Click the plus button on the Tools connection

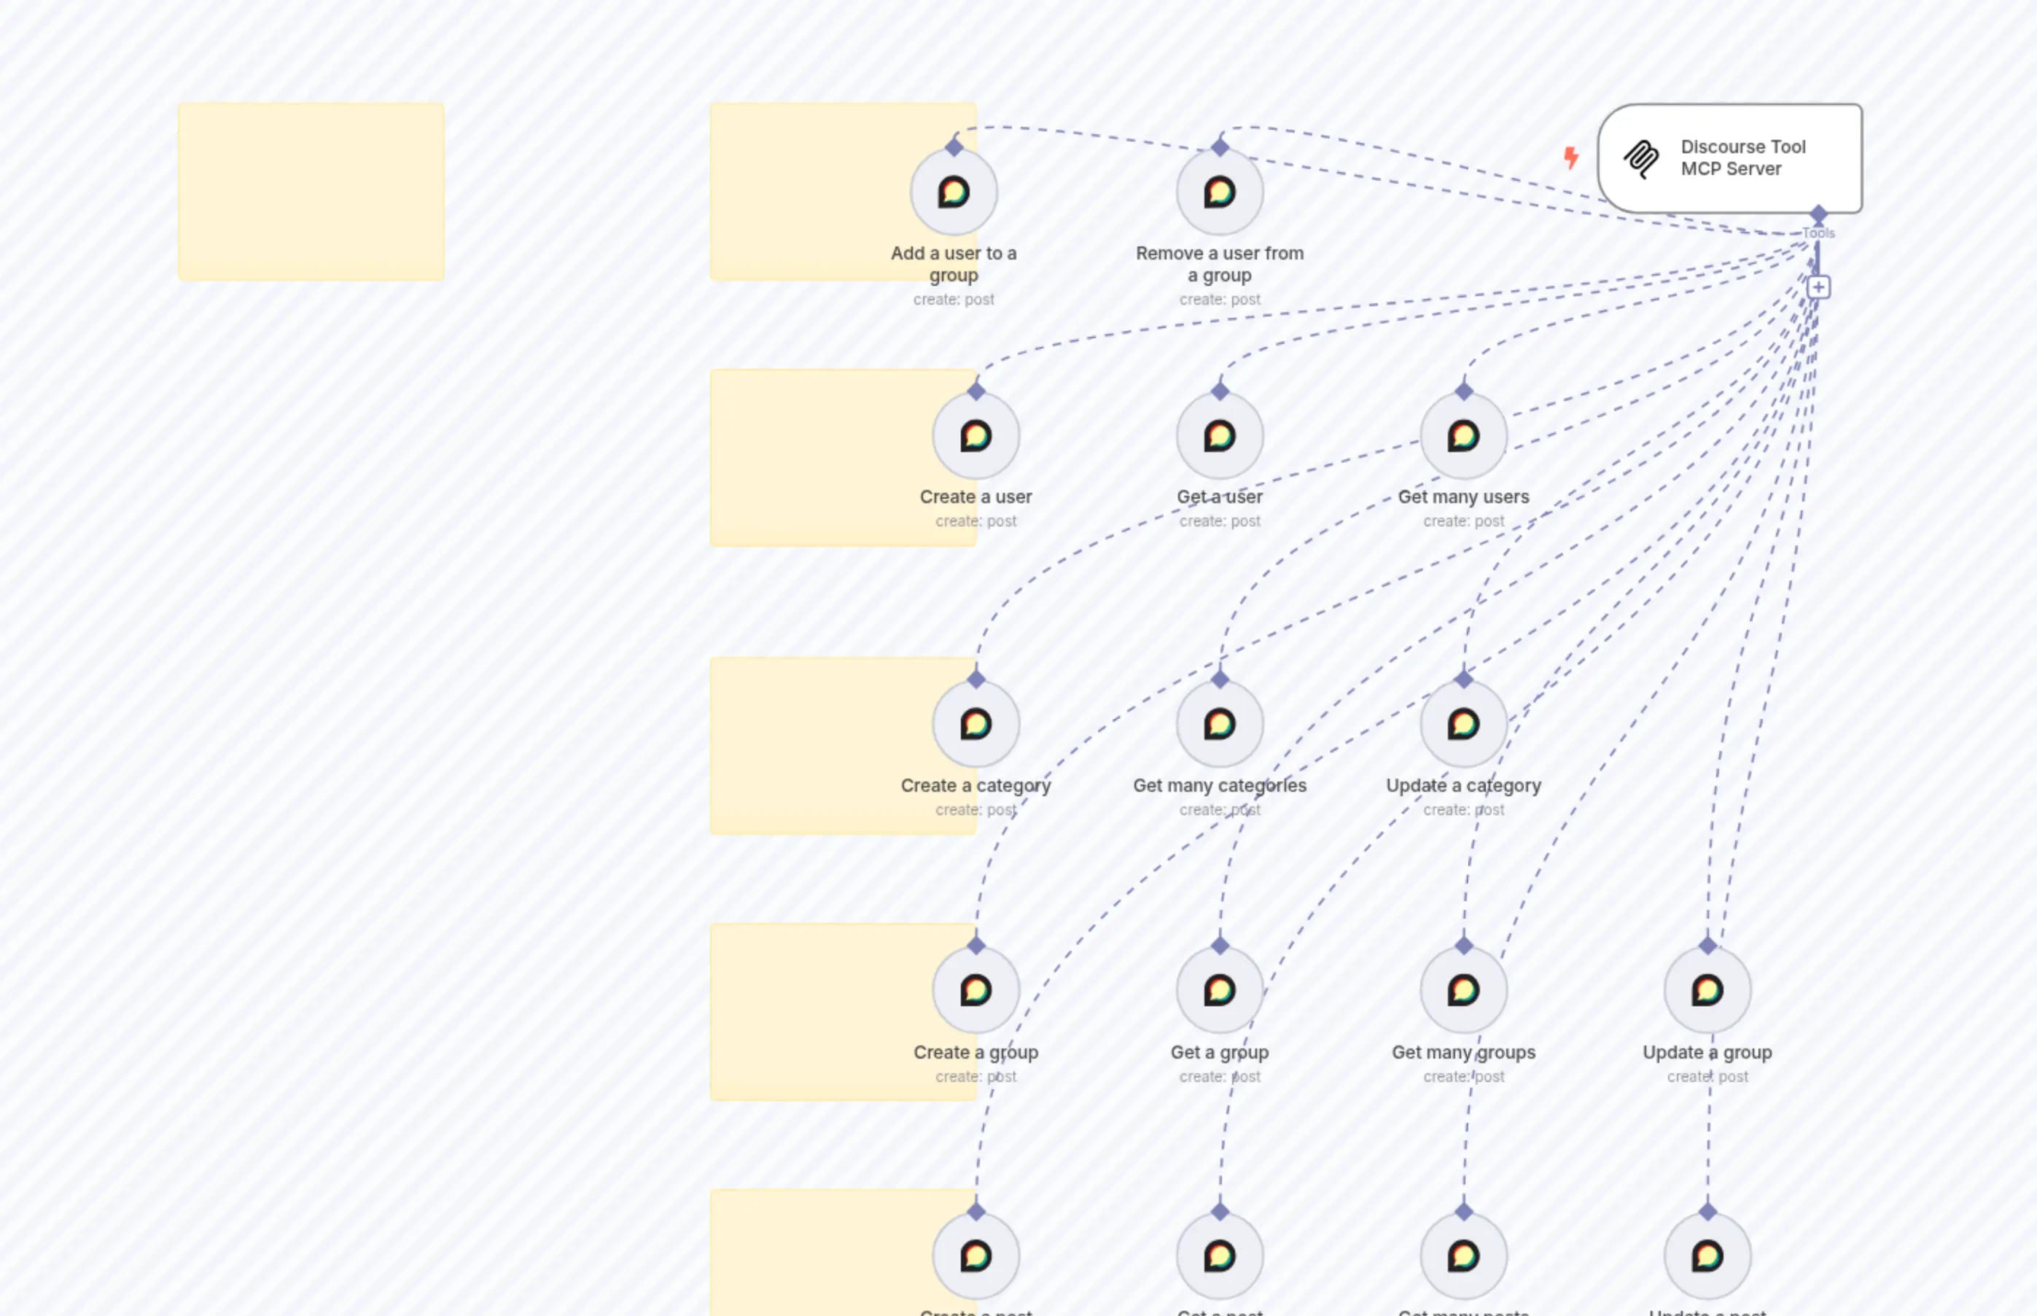pyautogui.click(x=1818, y=287)
